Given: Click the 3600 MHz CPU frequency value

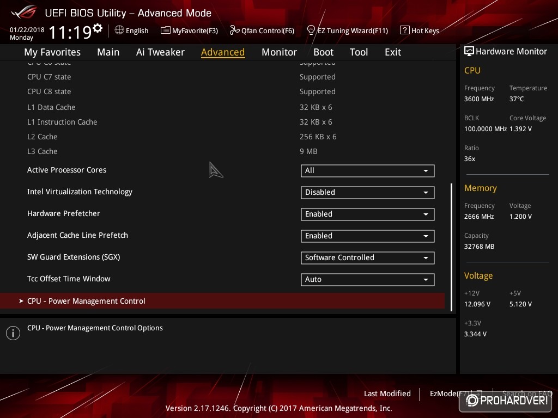Looking at the screenshot, I should 478,99.
